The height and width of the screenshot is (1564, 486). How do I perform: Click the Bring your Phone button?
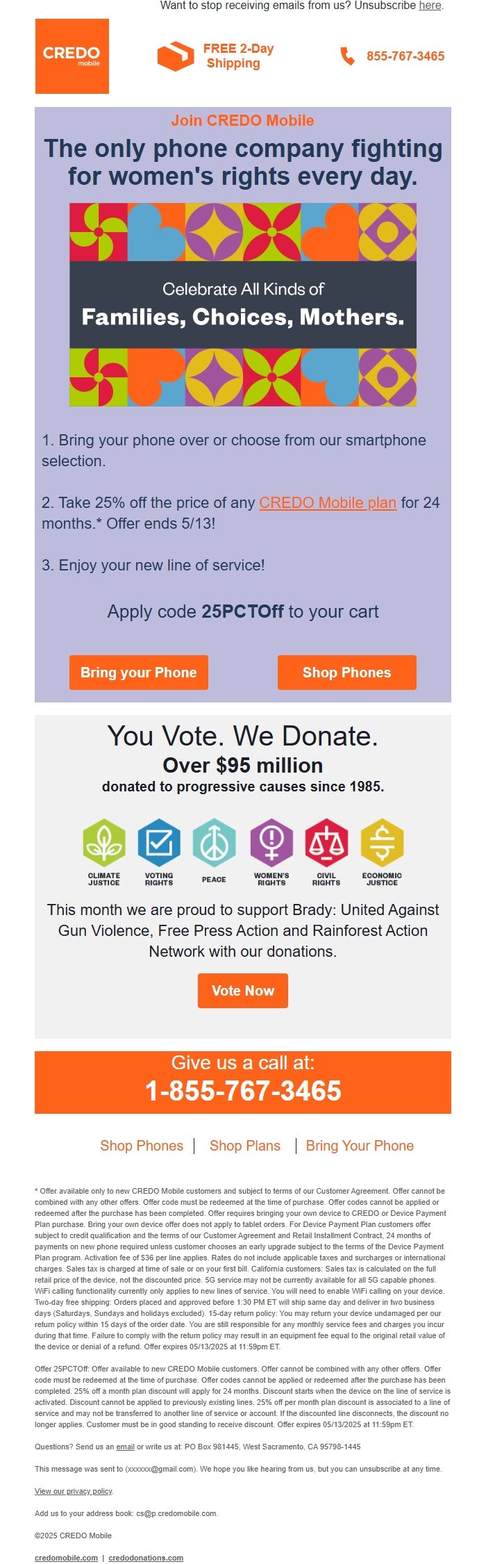[x=139, y=673]
